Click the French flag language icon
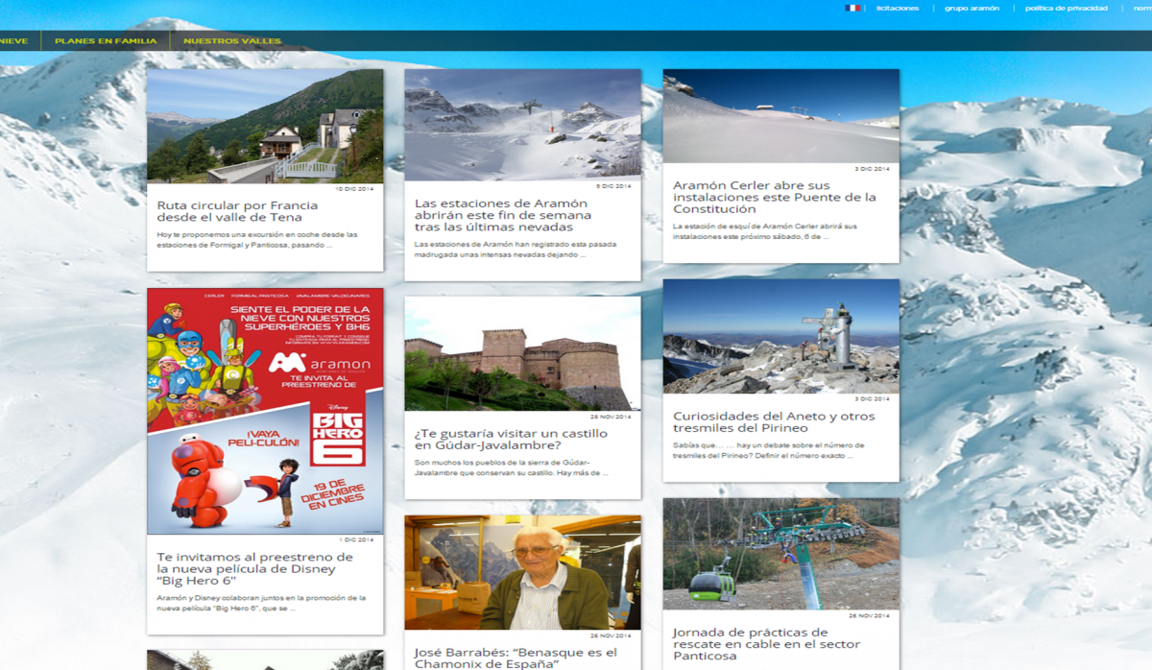This screenshot has height=670, width=1152. click(852, 8)
